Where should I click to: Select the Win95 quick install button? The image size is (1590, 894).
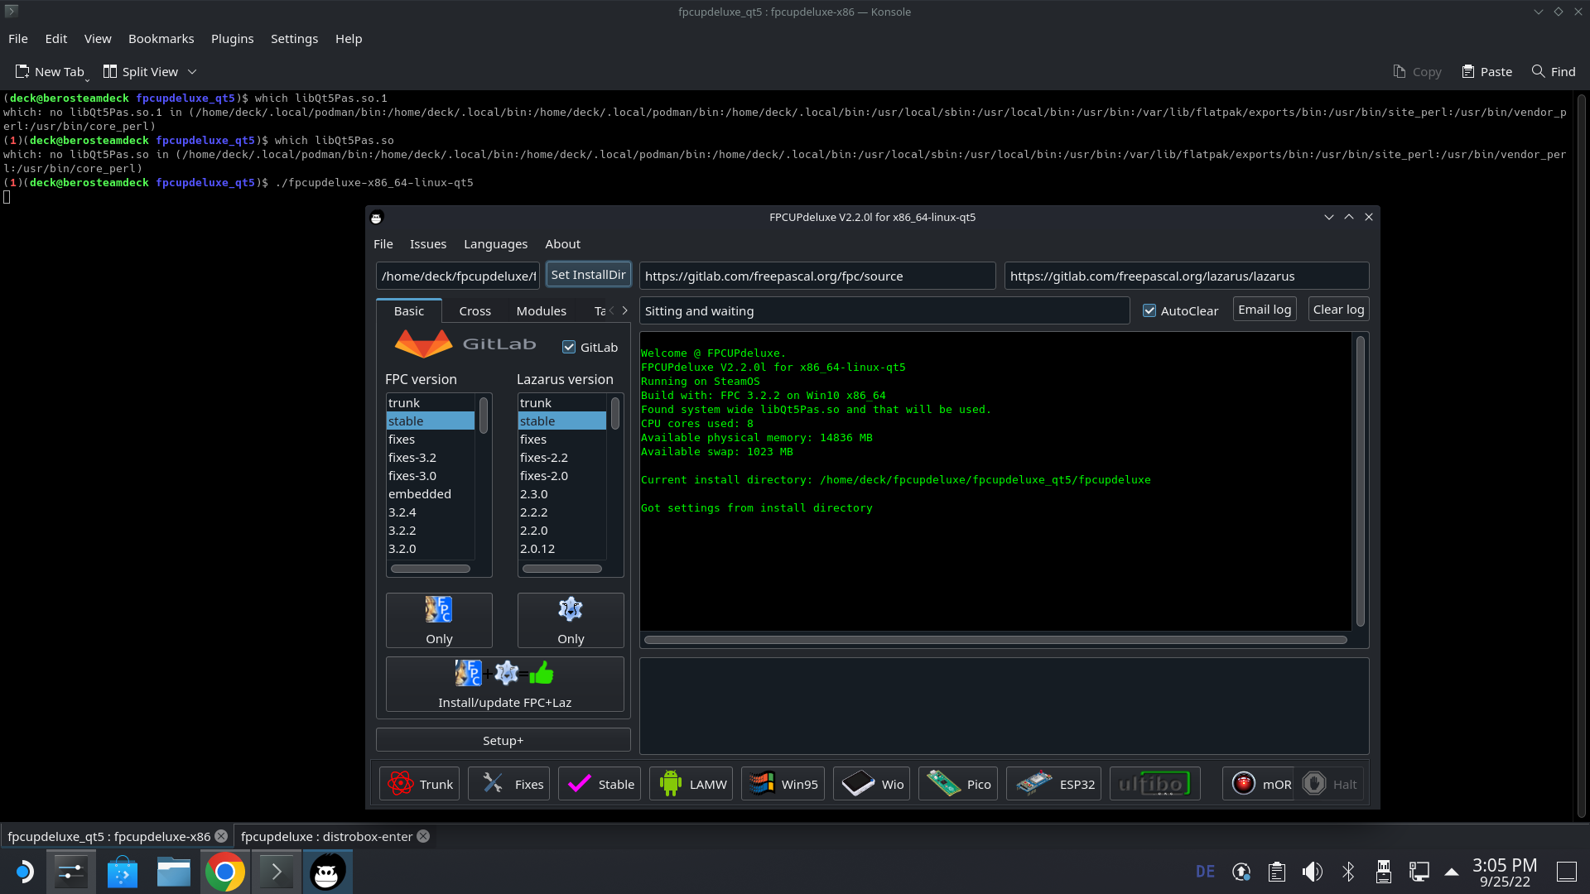coord(783,784)
